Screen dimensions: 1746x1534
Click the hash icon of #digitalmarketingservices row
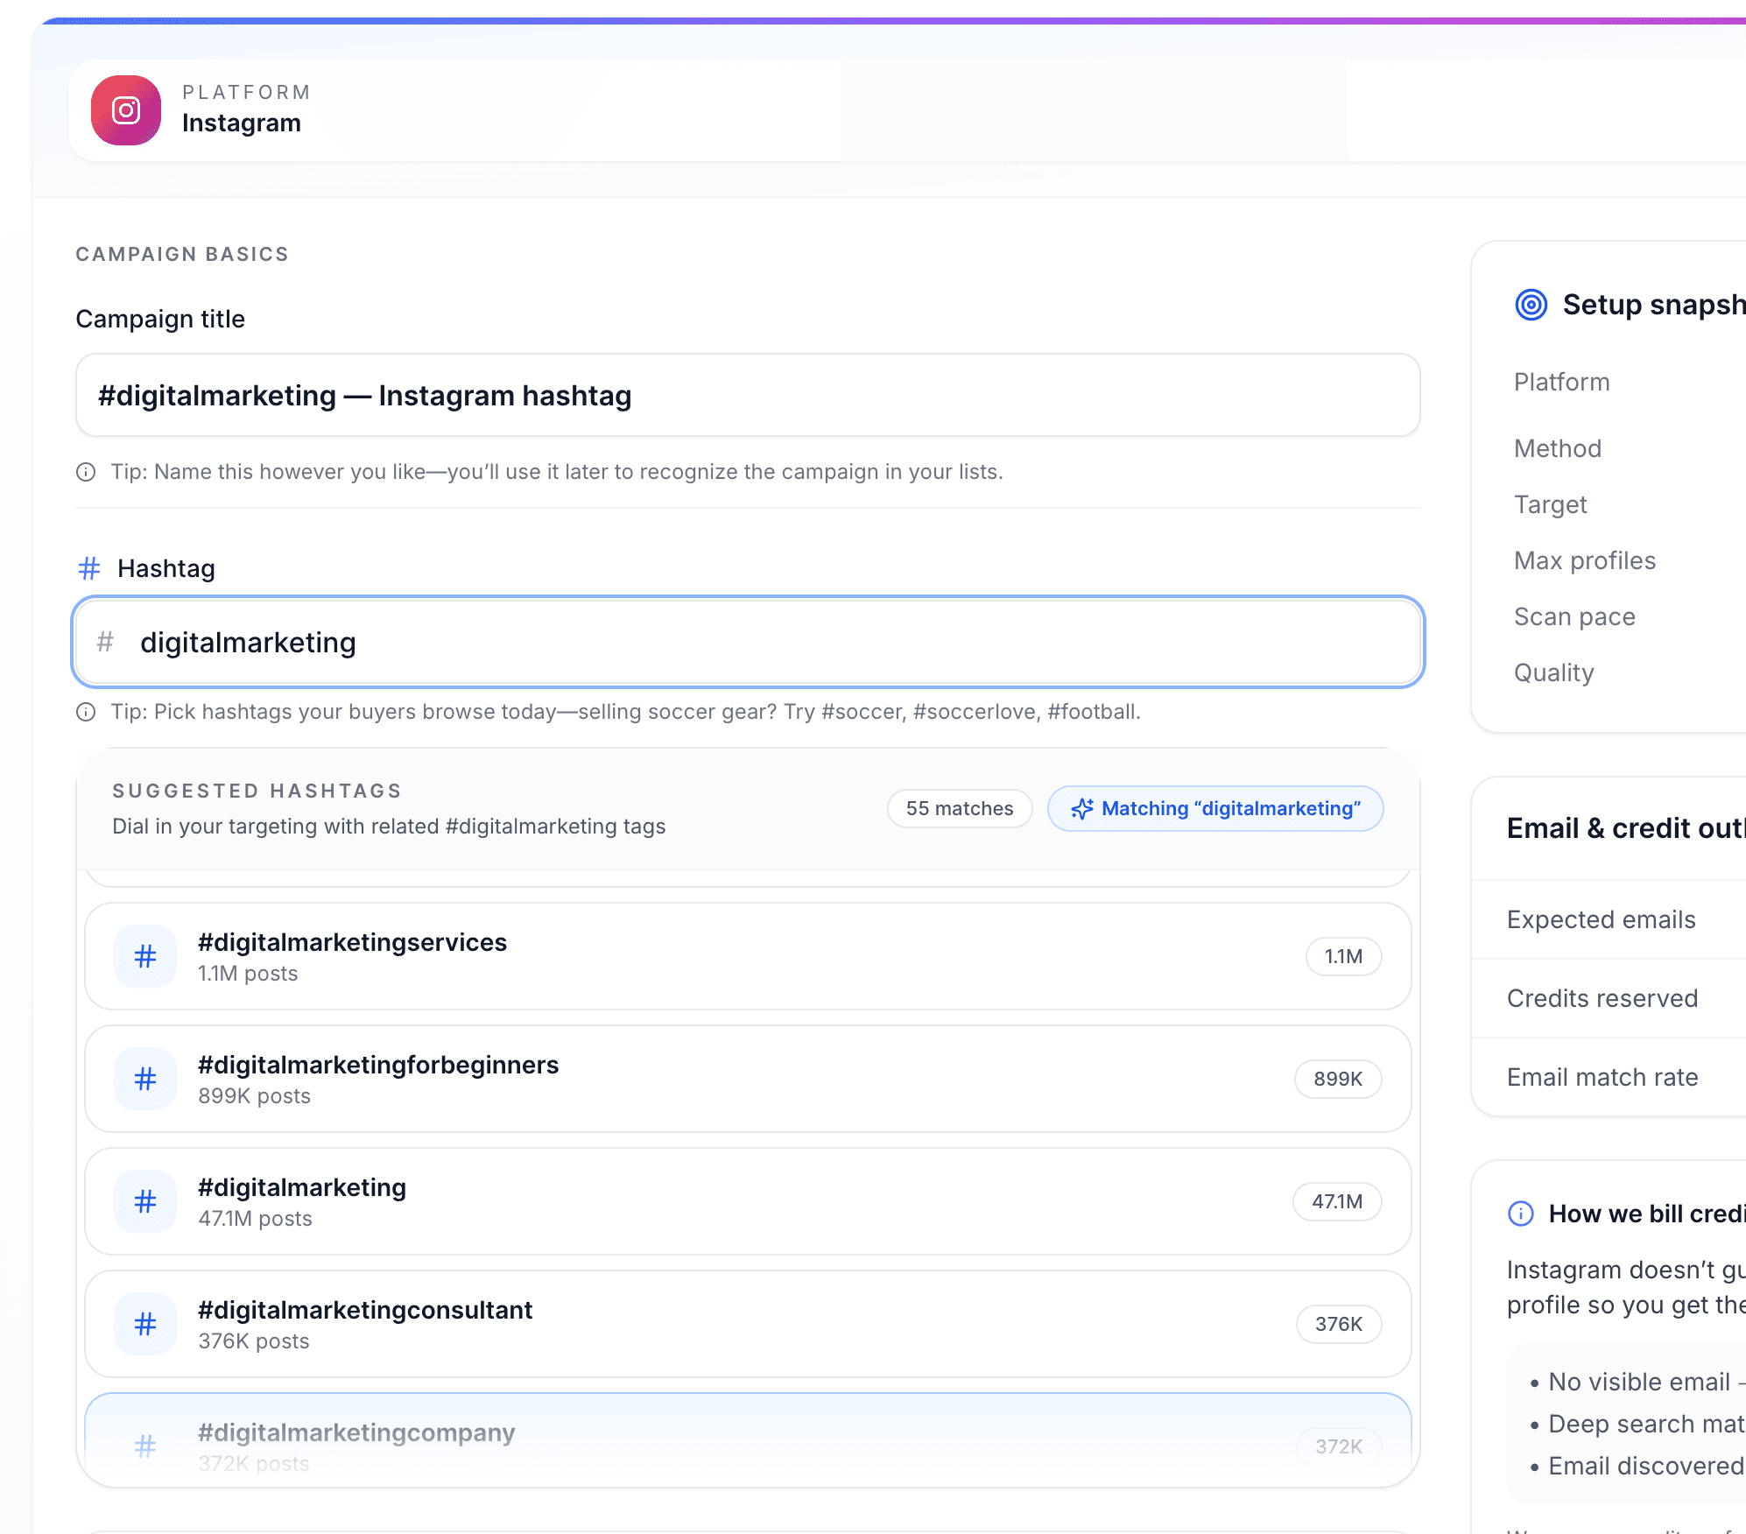(145, 956)
